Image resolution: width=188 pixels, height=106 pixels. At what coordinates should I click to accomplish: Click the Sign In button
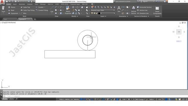pos(144,1)
